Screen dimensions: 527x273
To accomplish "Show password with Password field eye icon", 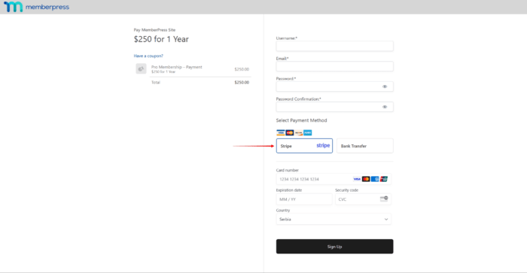I will [x=385, y=86].
